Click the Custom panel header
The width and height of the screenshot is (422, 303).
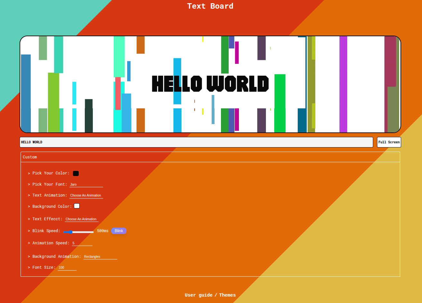click(x=210, y=157)
